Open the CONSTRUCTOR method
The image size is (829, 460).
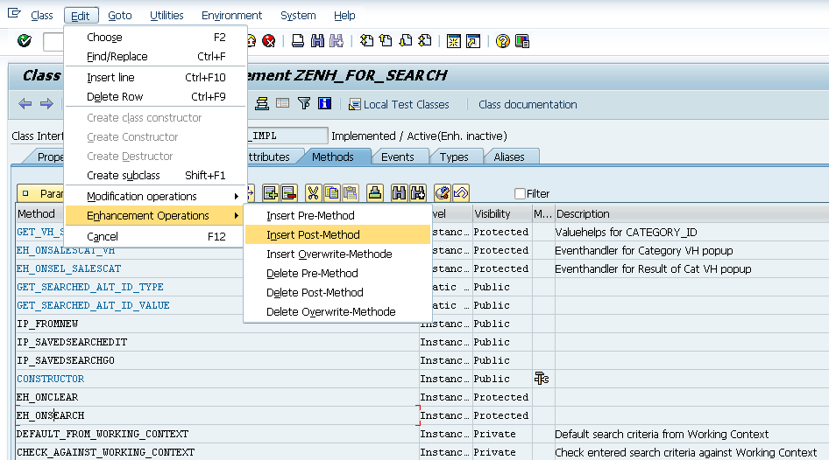point(50,379)
